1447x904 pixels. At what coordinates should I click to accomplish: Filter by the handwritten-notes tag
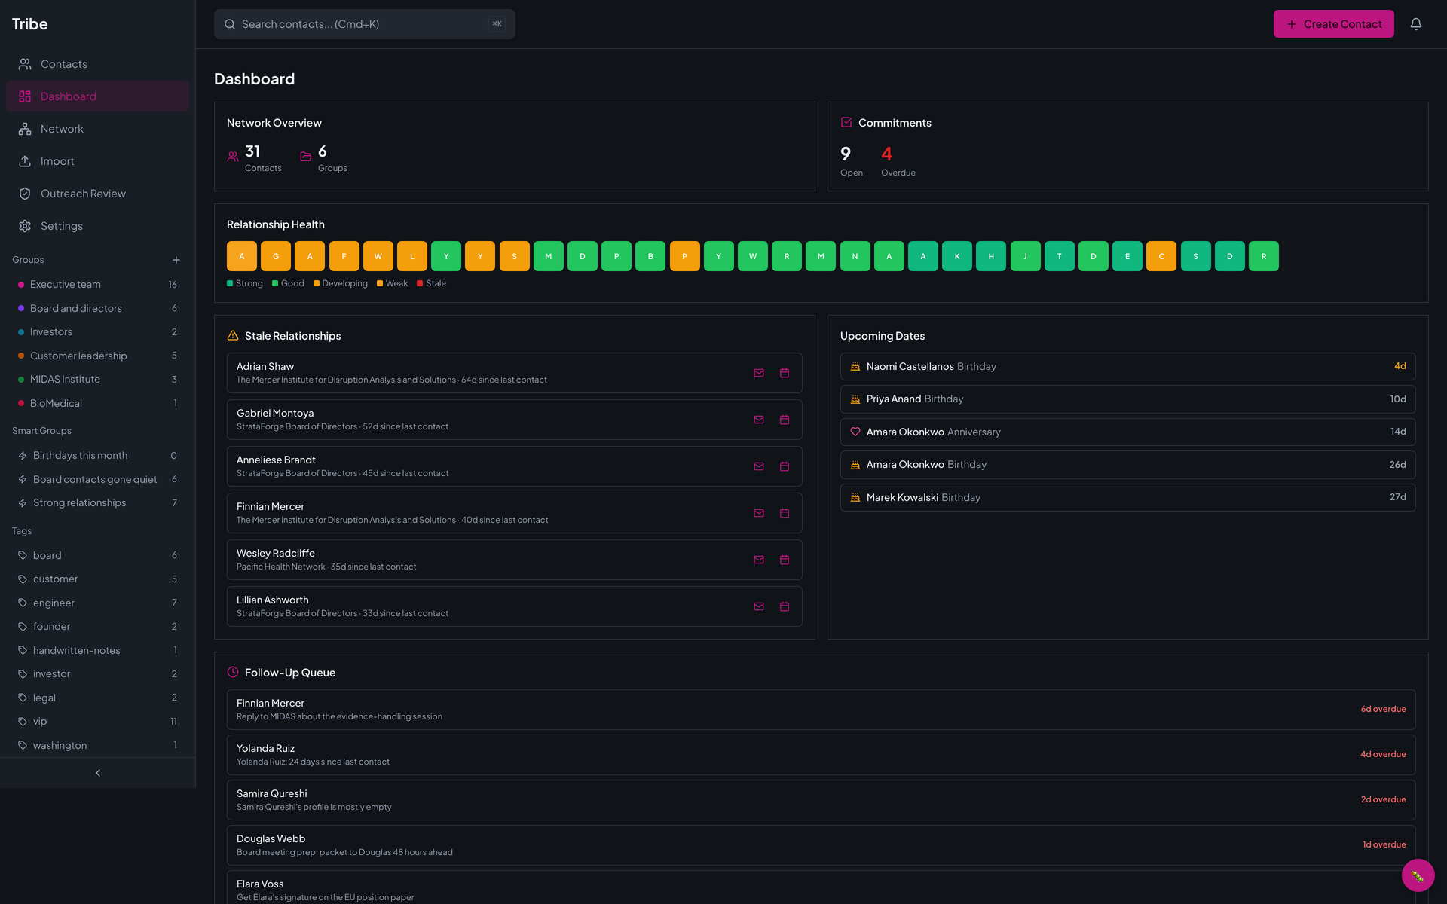[97, 650]
